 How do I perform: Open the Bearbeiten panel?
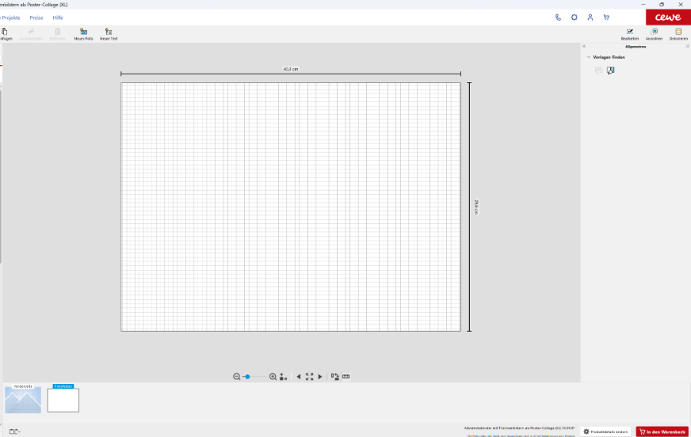pos(630,34)
